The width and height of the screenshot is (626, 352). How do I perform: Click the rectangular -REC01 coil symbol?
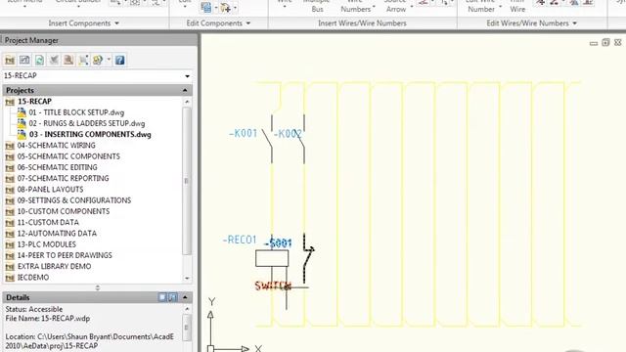coord(272,258)
